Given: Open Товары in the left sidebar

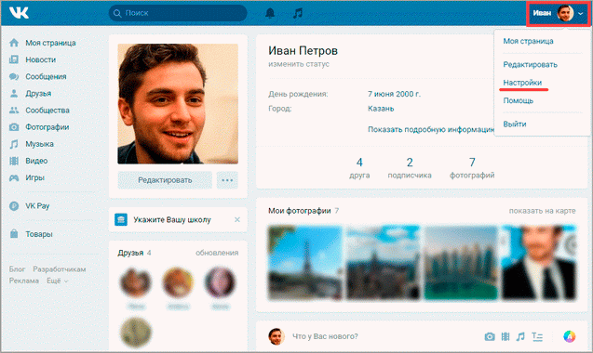Looking at the screenshot, I should tap(39, 234).
